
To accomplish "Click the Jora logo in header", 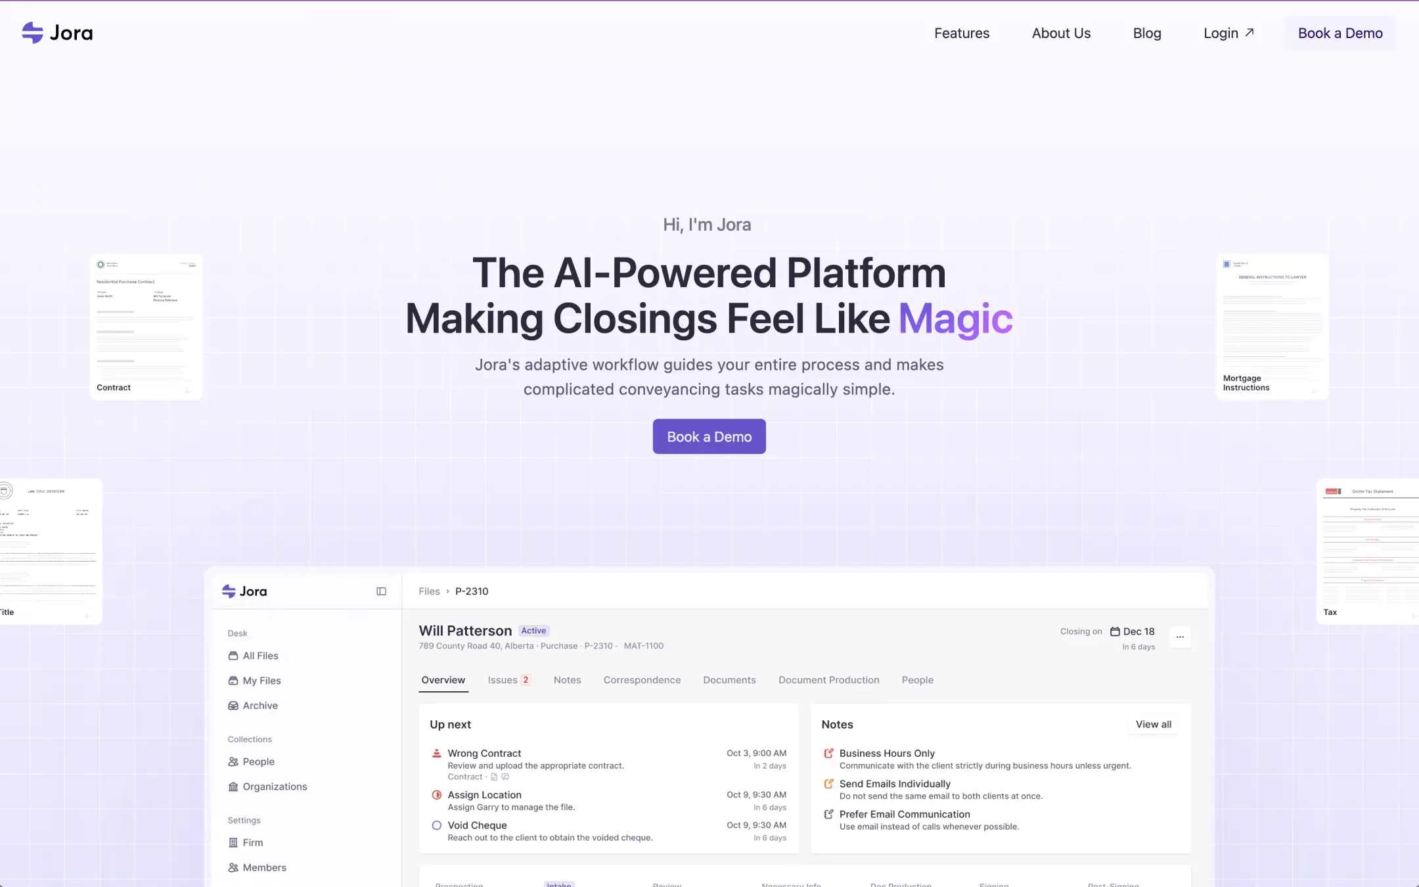I will (x=57, y=33).
